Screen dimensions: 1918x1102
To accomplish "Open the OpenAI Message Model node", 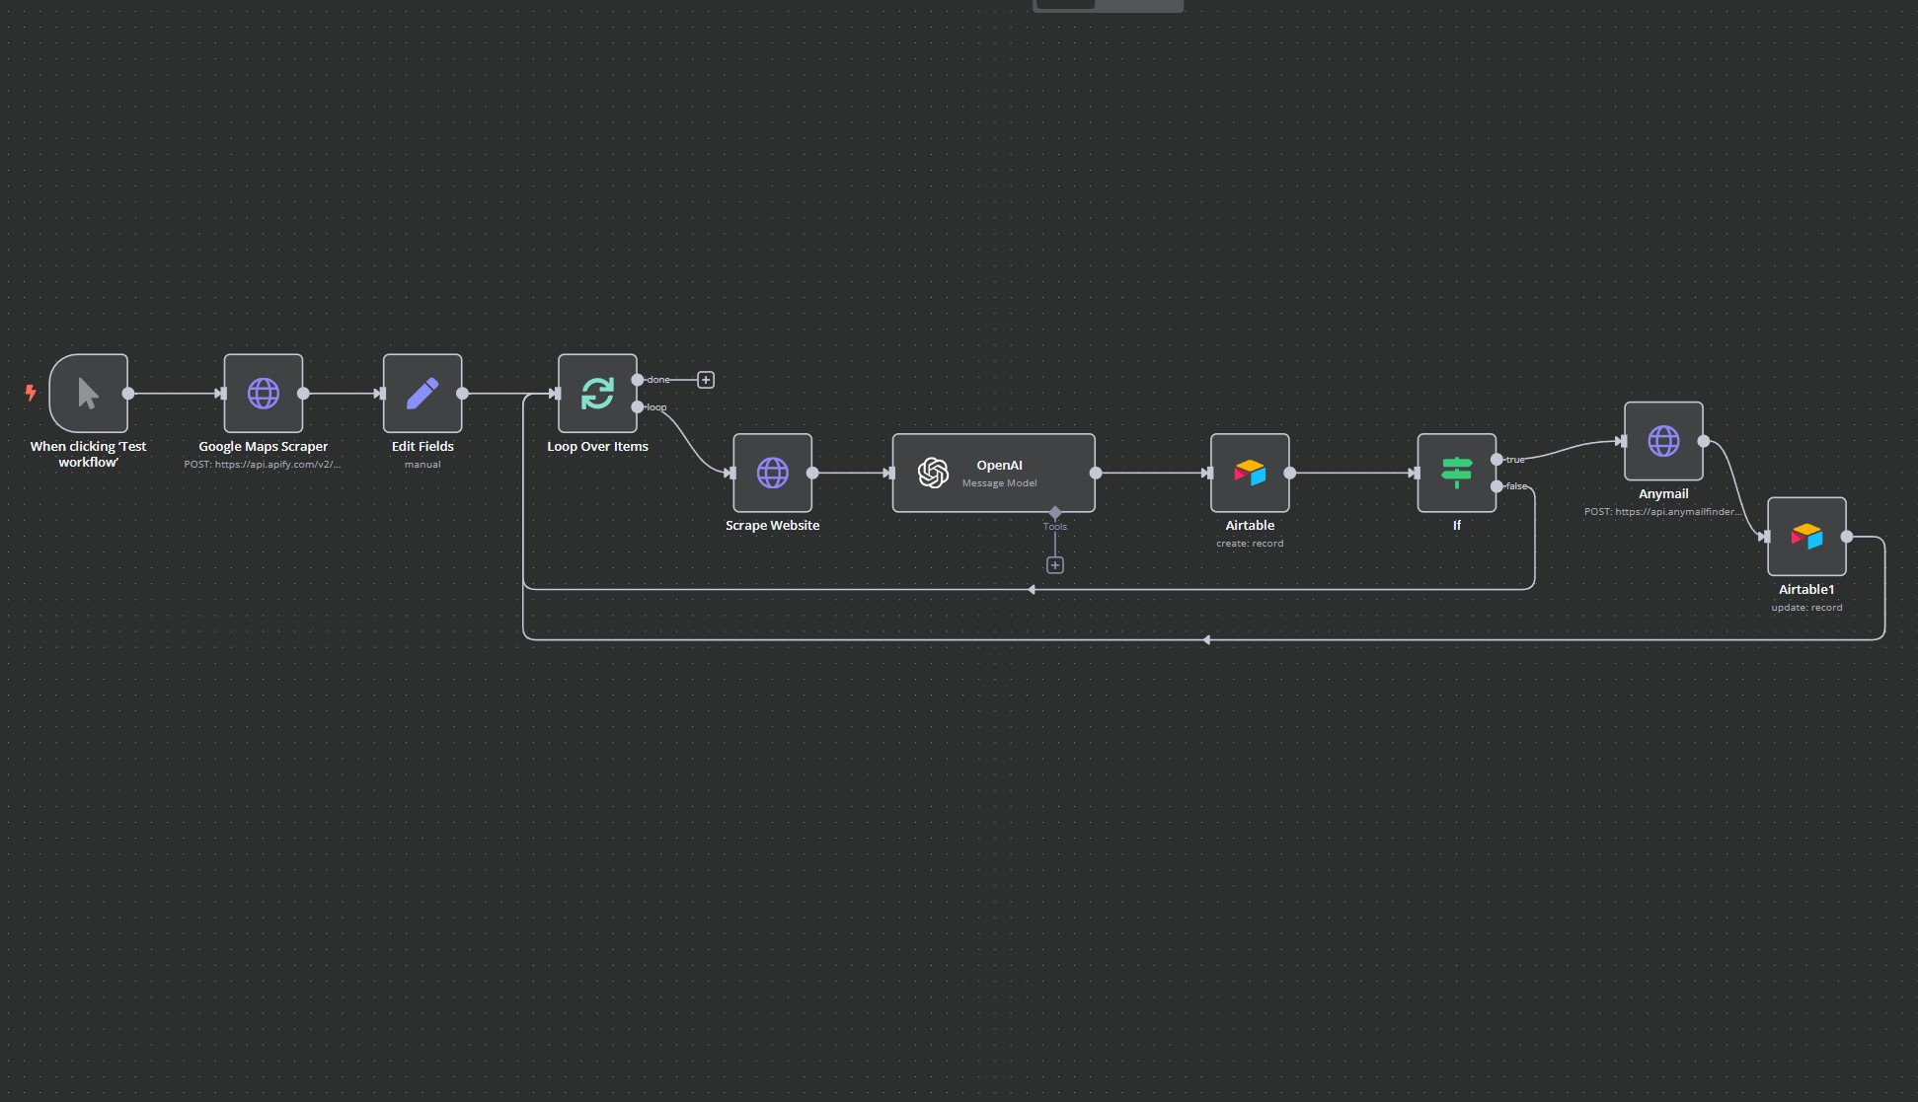I will click(x=993, y=473).
